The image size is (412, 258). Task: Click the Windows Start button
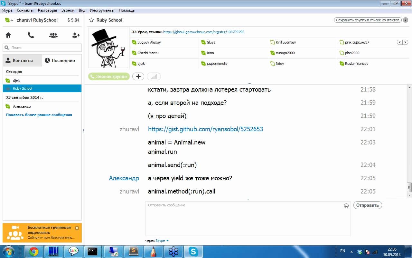(9, 251)
